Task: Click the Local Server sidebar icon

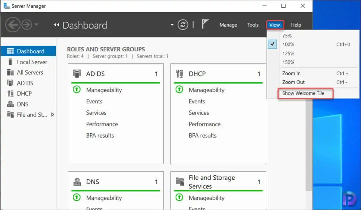Action: (x=10, y=62)
